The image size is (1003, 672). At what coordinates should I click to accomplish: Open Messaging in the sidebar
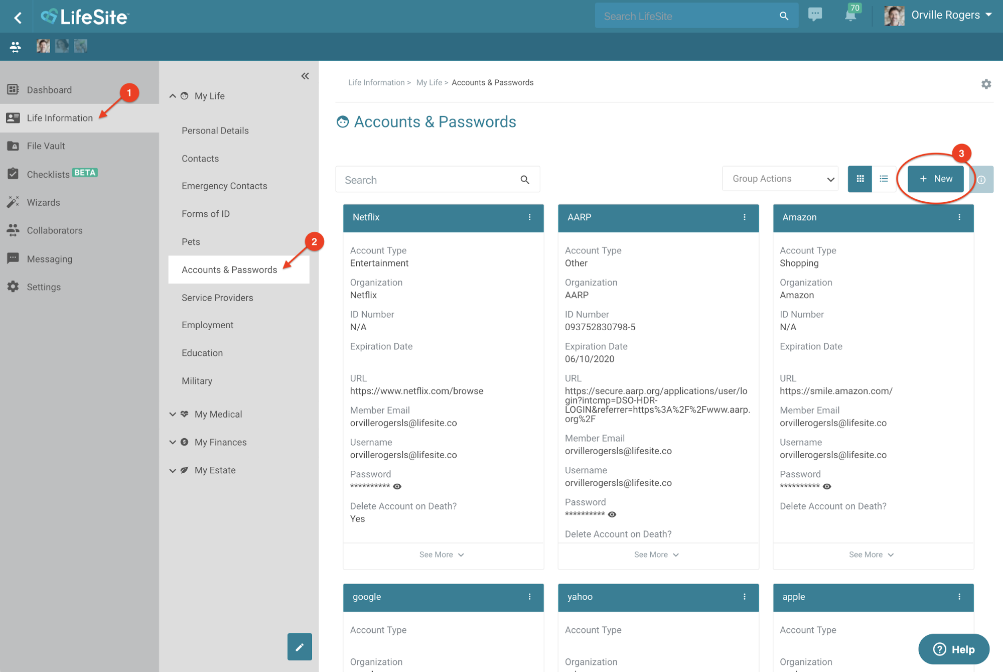coord(79,259)
